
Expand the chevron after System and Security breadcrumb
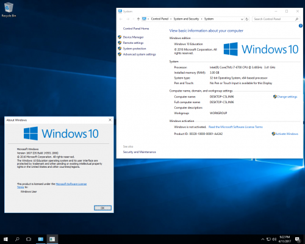[x=202, y=19]
